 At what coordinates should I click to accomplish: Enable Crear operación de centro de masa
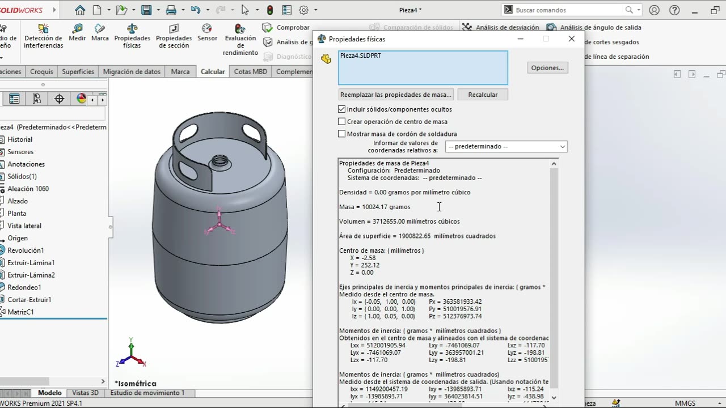(x=341, y=121)
